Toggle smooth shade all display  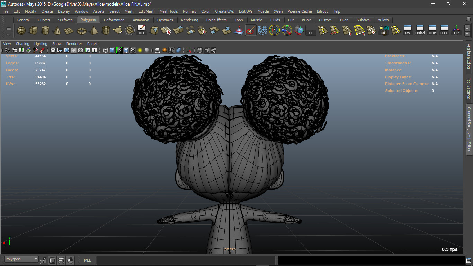click(x=112, y=50)
